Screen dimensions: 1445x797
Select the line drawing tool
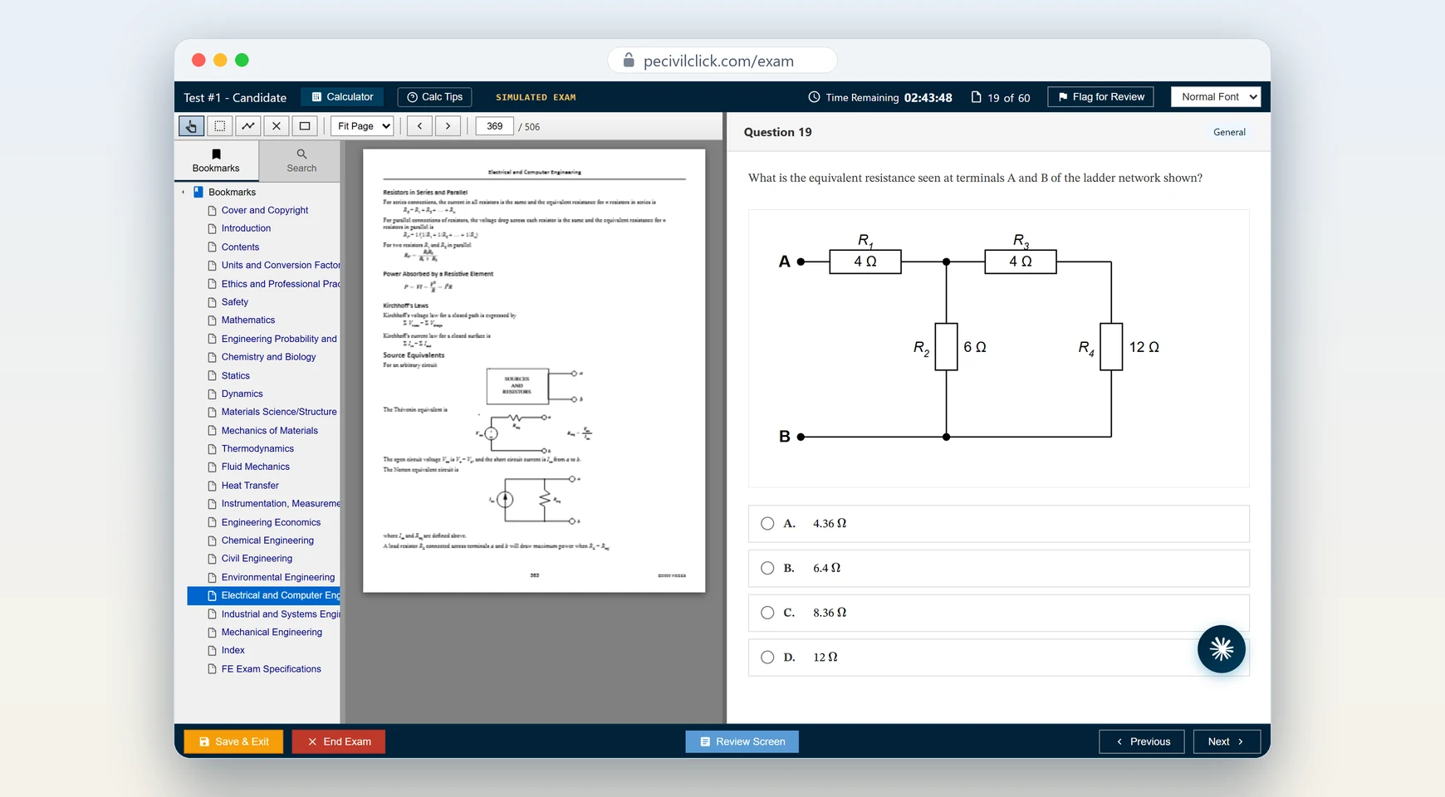248,126
